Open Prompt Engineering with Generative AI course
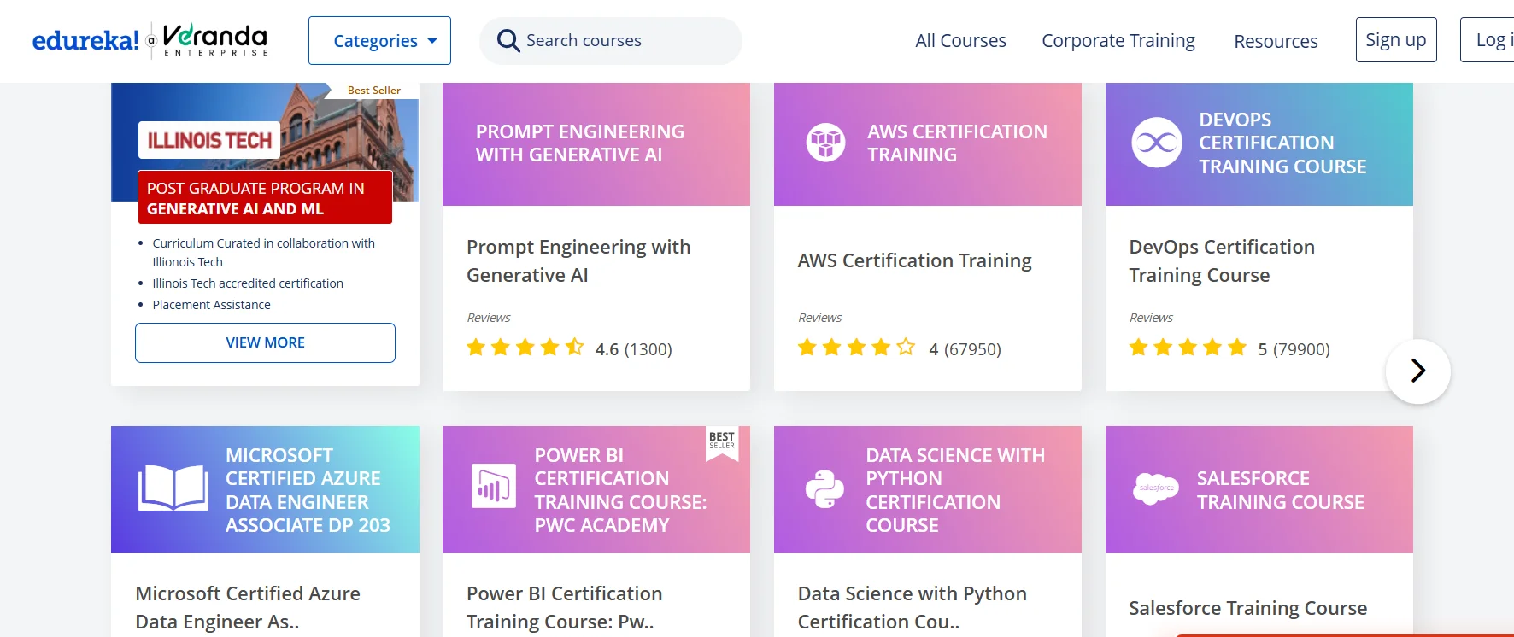1514x637 pixels. 578,260
